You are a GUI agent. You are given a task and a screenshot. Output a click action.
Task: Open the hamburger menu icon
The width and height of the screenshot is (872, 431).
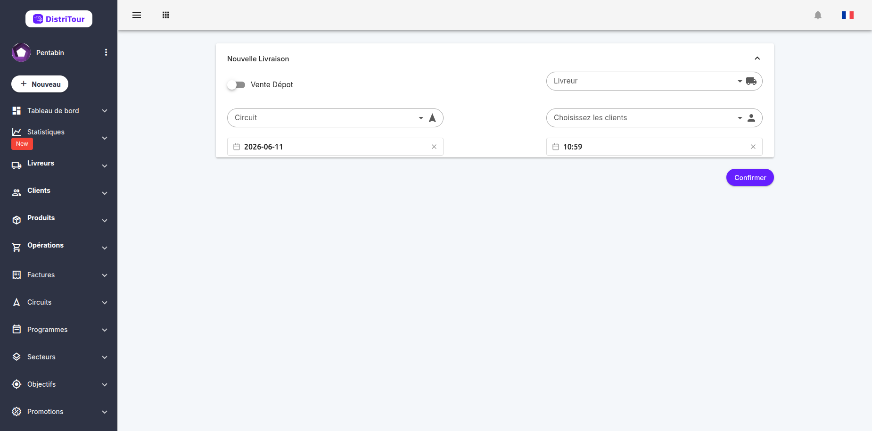[137, 15]
